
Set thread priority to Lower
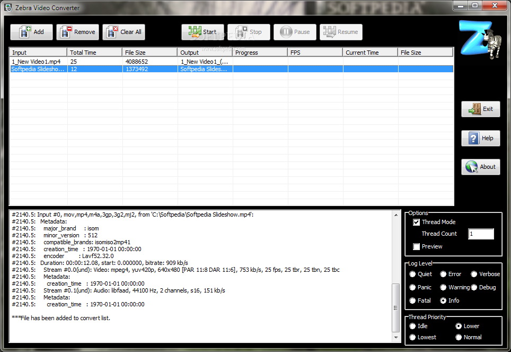pyautogui.click(x=459, y=326)
